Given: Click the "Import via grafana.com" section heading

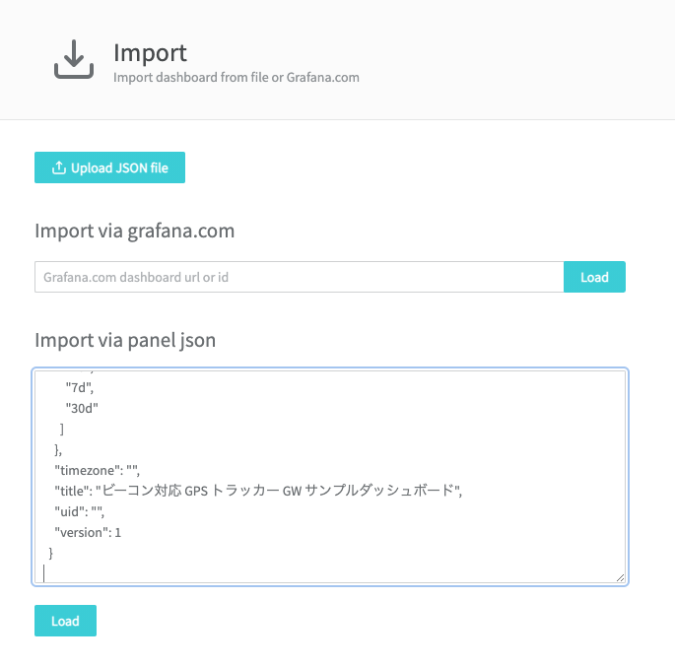Looking at the screenshot, I should pos(135,232).
